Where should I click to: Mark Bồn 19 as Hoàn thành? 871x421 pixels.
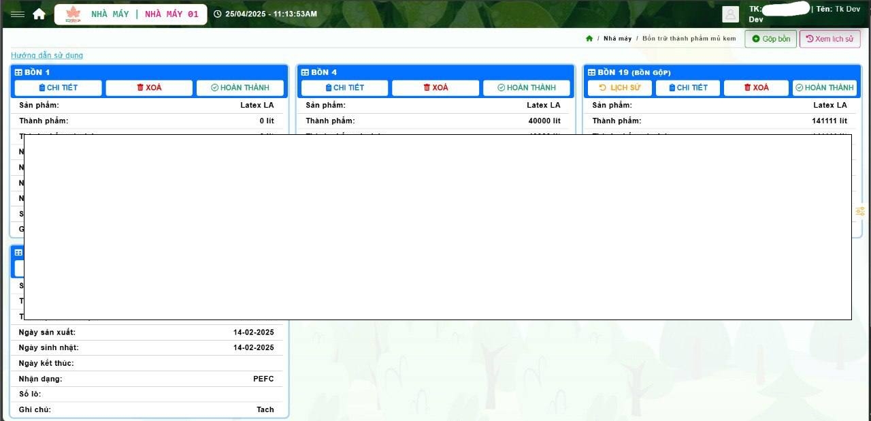click(824, 88)
